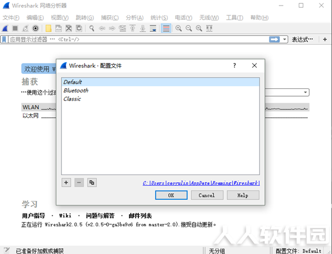Select the Bluetooth profile row
This screenshot has width=332, height=254.
tap(160, 91)
